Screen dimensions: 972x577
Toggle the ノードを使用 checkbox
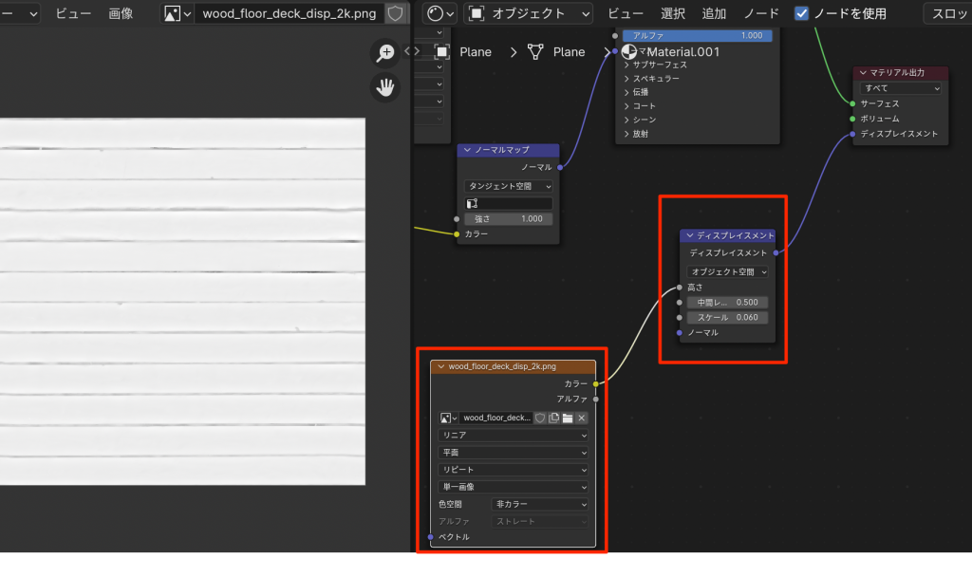(x=803, y=13)
